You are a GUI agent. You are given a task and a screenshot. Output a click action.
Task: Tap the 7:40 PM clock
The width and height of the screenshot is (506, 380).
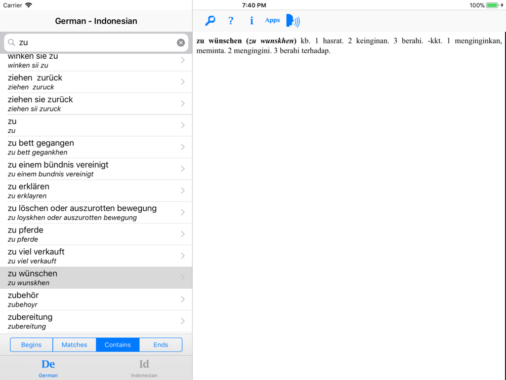coord(254,5)
